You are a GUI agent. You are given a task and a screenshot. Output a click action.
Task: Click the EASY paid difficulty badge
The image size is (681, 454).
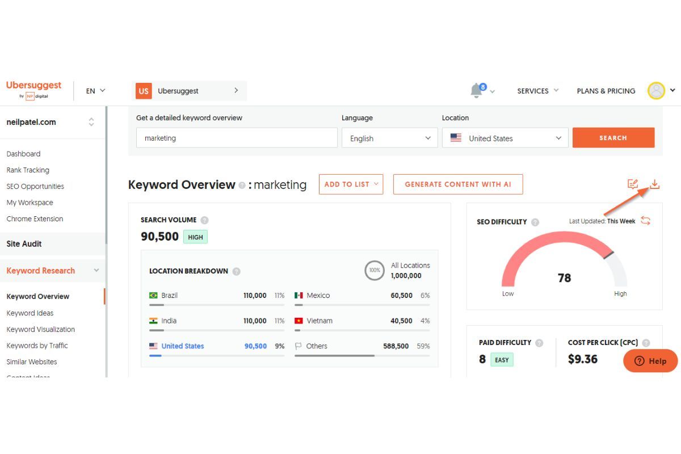pos(501,360)
